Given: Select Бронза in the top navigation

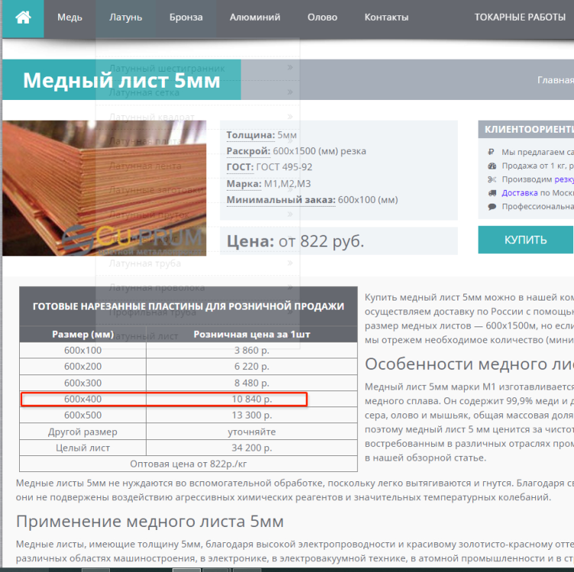Looking at the screenshot, I should pyautogui.click(x=185, y=18).
